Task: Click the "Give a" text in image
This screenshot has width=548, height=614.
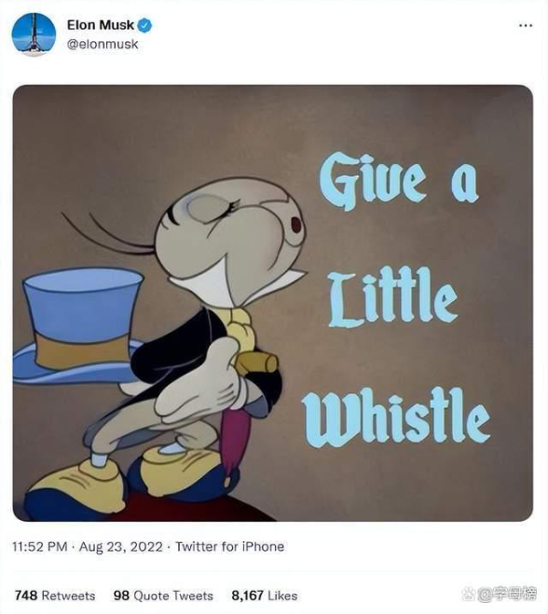Action: click(398, 181)
